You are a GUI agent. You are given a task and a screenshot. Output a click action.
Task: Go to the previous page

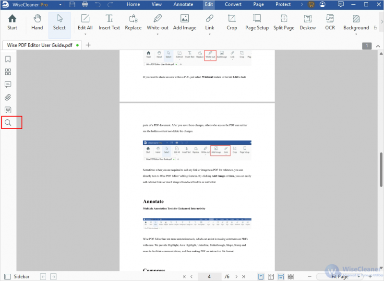192,277
